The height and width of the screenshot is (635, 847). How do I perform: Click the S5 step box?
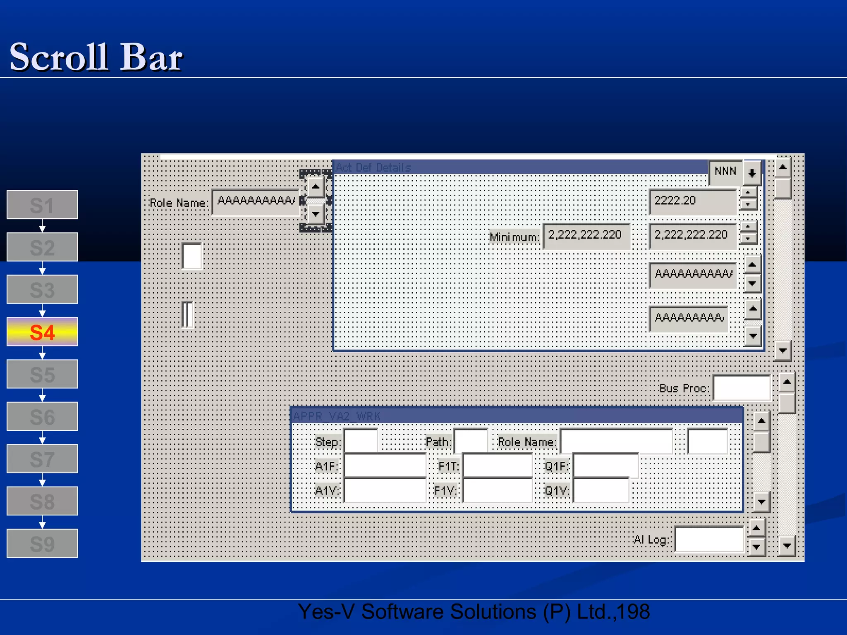pyautogui.click(x=42, y=374)
